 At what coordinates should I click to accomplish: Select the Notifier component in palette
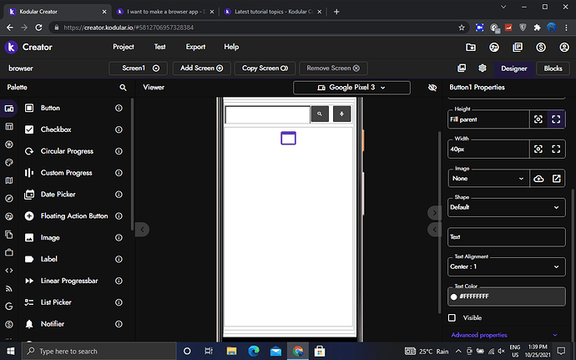(x=52, y=324)
